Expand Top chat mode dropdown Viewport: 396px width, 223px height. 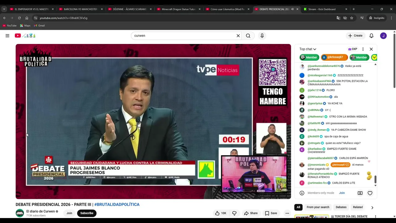pyautogui.click(x=308, y=49)
